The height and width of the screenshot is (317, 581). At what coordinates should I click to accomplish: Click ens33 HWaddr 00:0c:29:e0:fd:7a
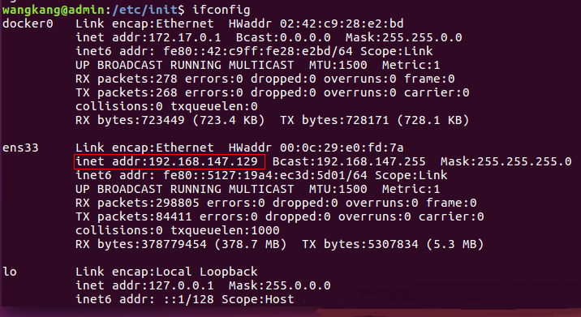tap(316, 148)
